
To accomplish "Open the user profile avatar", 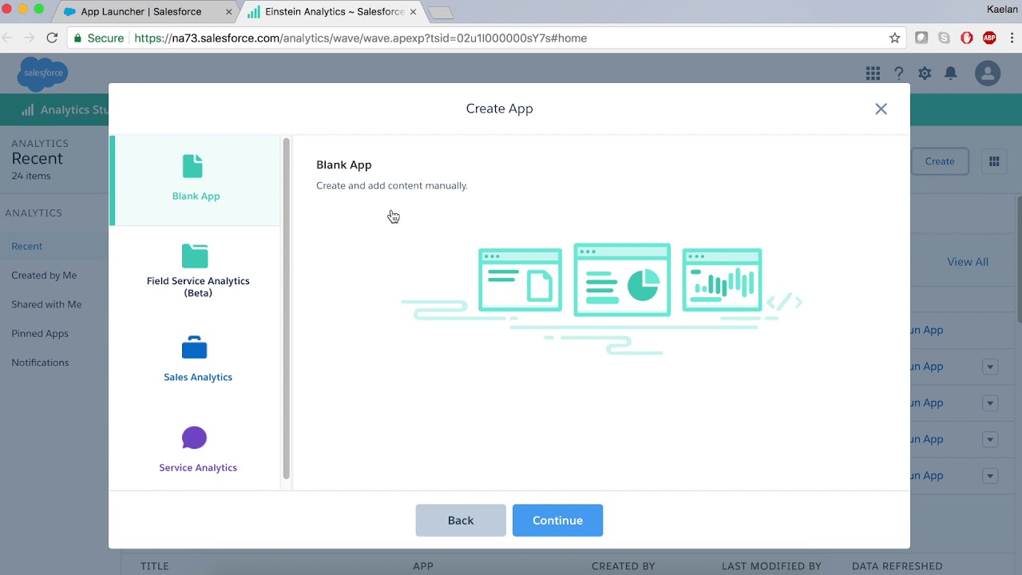I will (x=988, y=73).
